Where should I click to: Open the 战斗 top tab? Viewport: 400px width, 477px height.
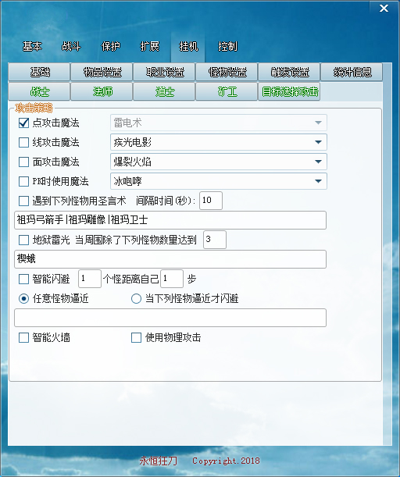pos(71,47)
